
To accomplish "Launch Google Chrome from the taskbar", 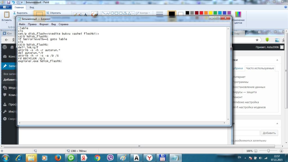I will [97, 157].
